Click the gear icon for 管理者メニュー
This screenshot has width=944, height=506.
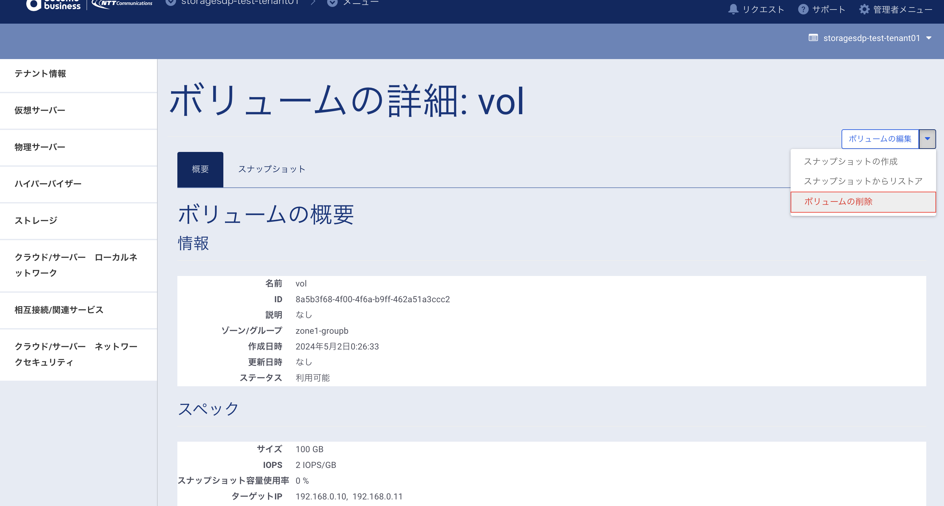[864, 9]
